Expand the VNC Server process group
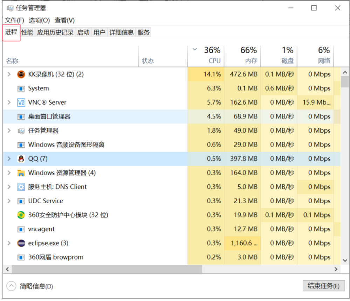Screen dimensions: 350x301 tap(9, 102)
